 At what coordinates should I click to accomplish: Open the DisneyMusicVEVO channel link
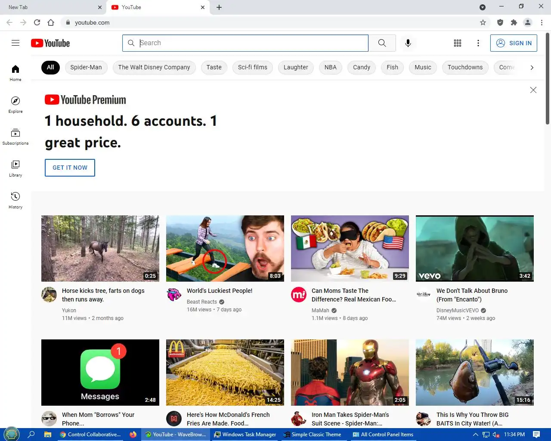pyautogui.click(x=458, y=311)
